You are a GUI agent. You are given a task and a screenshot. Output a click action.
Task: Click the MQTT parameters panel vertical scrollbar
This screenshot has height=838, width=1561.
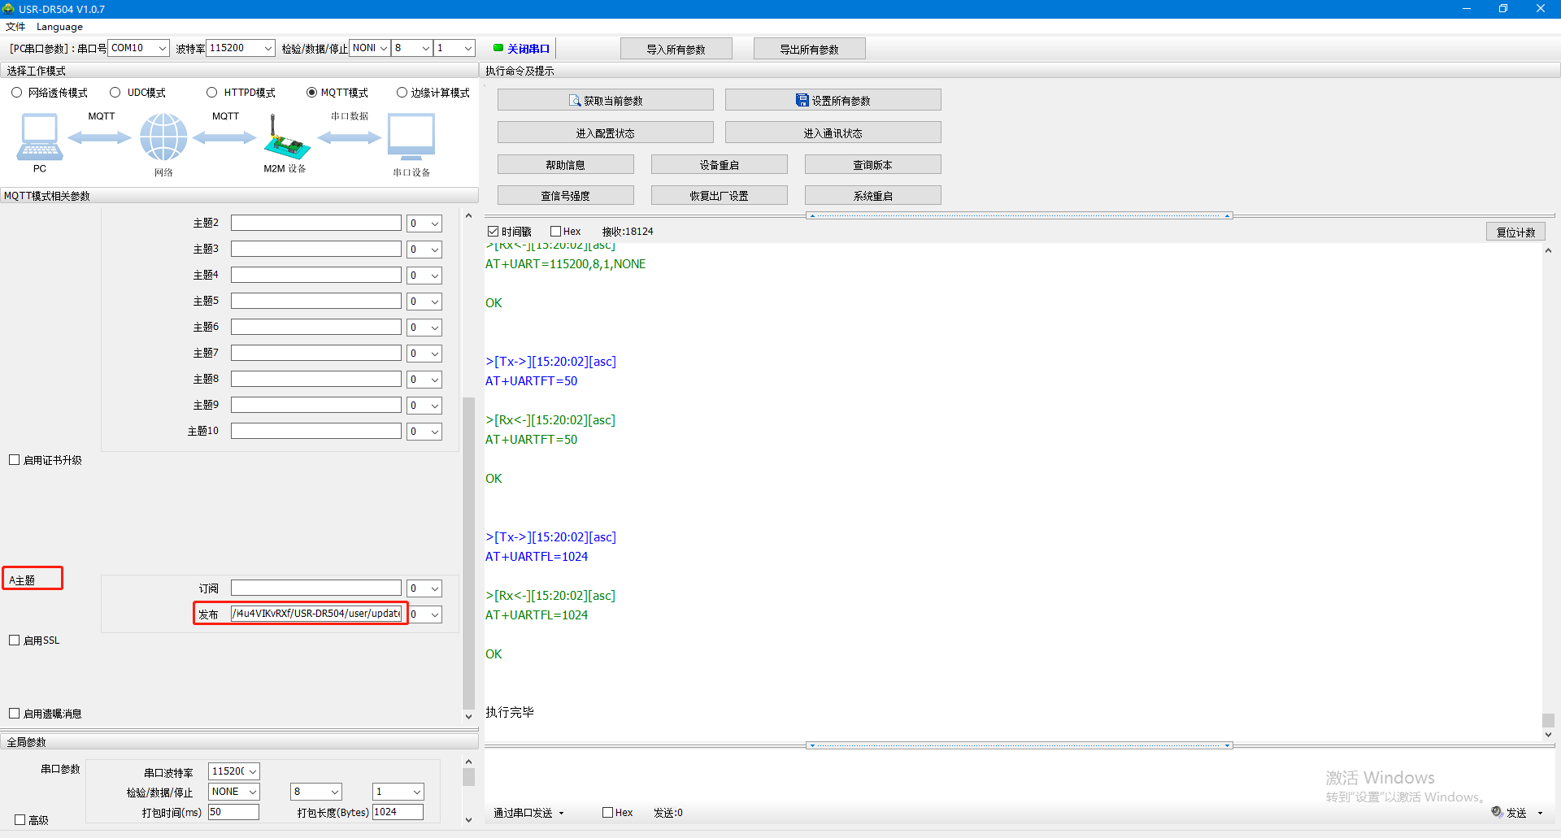point(468,553)
